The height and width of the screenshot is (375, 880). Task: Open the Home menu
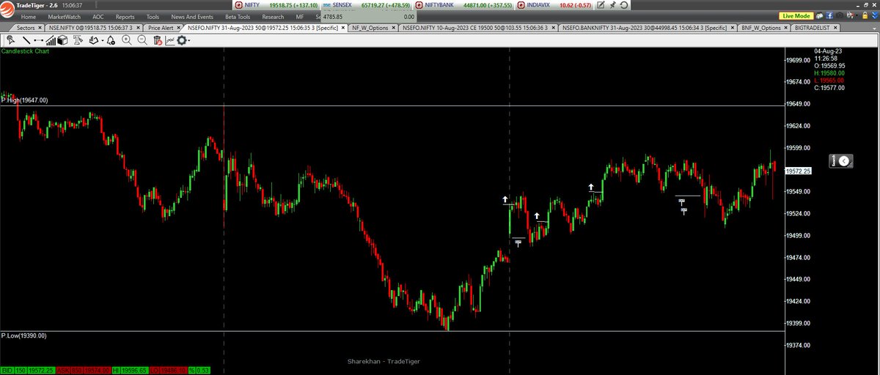(x=29, y=16)
